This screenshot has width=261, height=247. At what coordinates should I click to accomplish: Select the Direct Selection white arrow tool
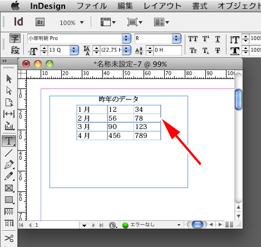pos(9,91)
